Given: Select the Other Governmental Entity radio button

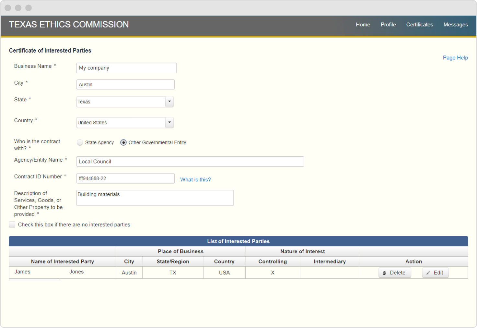Looking at the screenshot, I should pos(123,142).
